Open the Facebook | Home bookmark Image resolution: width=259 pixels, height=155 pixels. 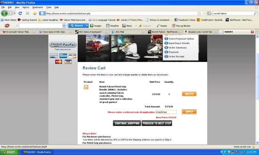pyautogui.click(x=185, y=20)
